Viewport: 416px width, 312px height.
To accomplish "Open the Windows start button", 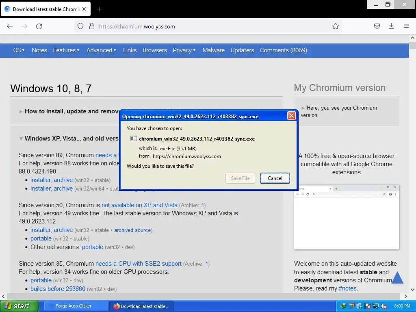I will (19, 306).
